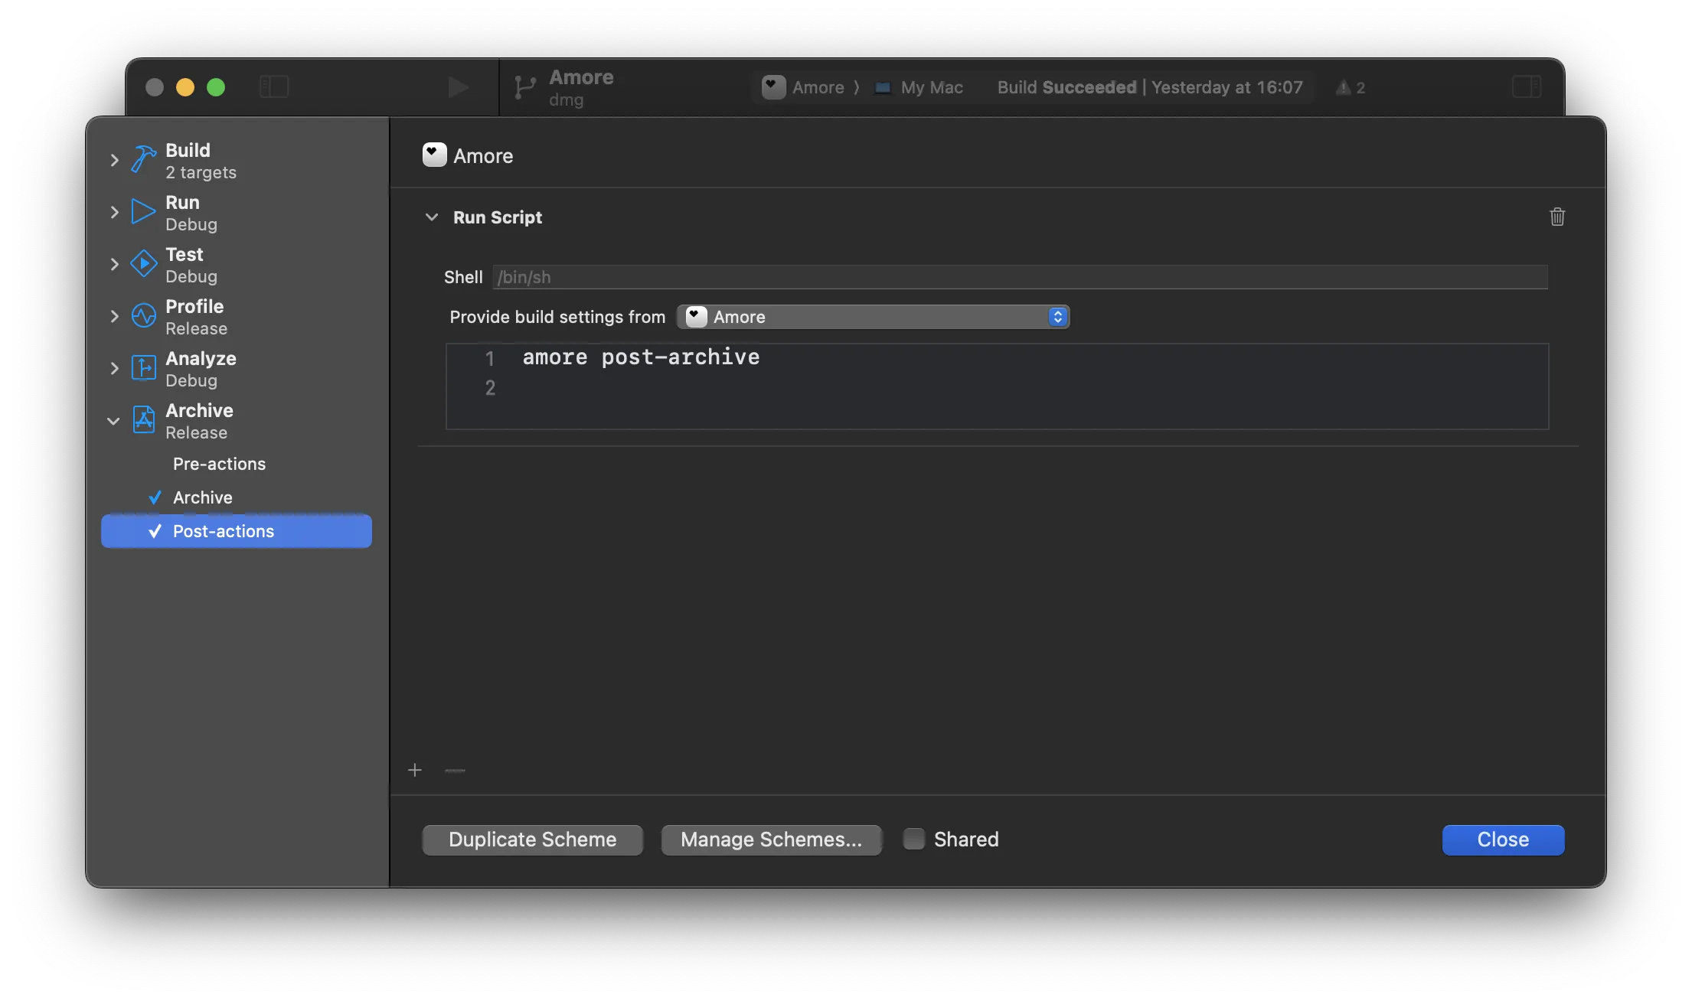Expand the Build action in sidebar
Viewport: 1692px width, 1001px height.
tap(113, 159)
